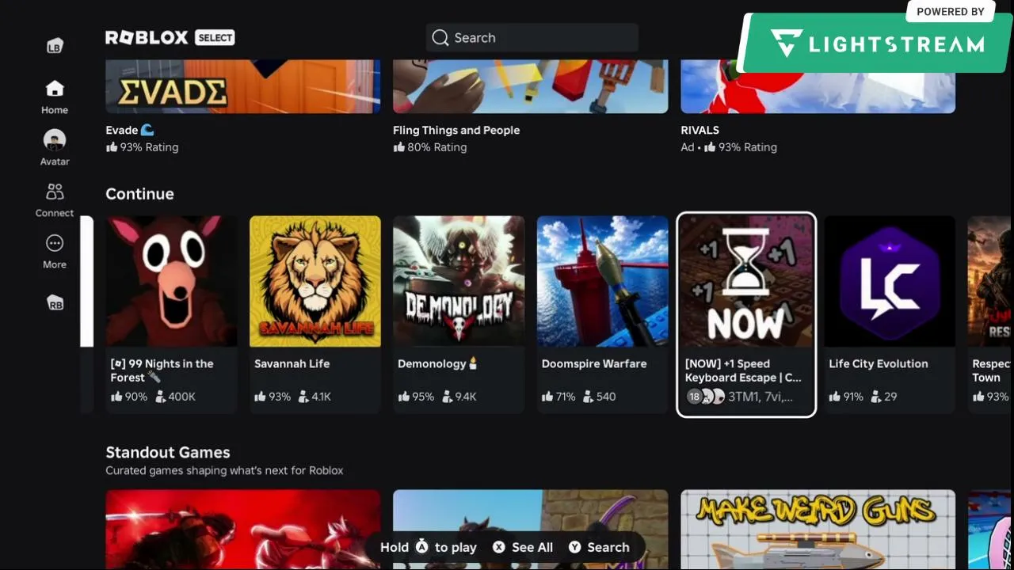Screen dimensions: 1014x570
Task: Click the 'Life City Evolution' title text
Action: [879, 363]
